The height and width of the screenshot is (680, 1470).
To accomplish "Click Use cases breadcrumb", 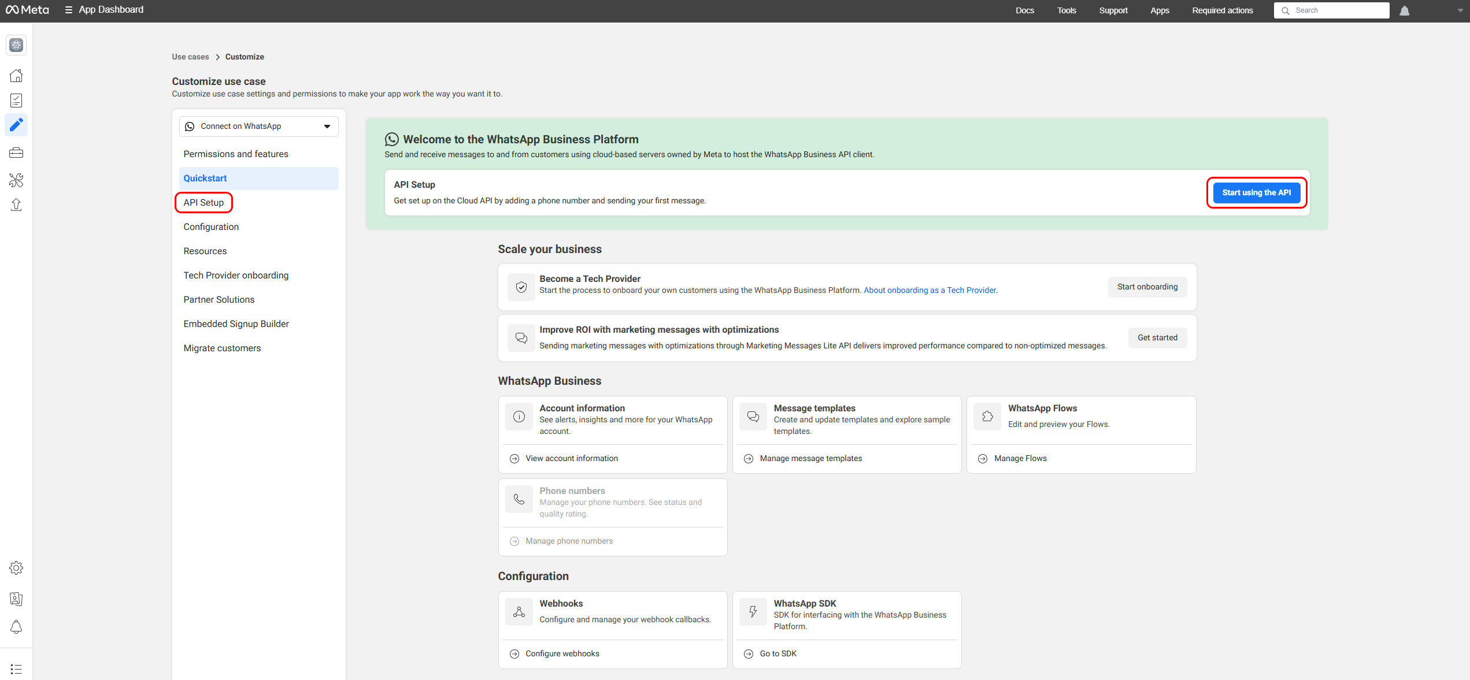I will [190, 57].
